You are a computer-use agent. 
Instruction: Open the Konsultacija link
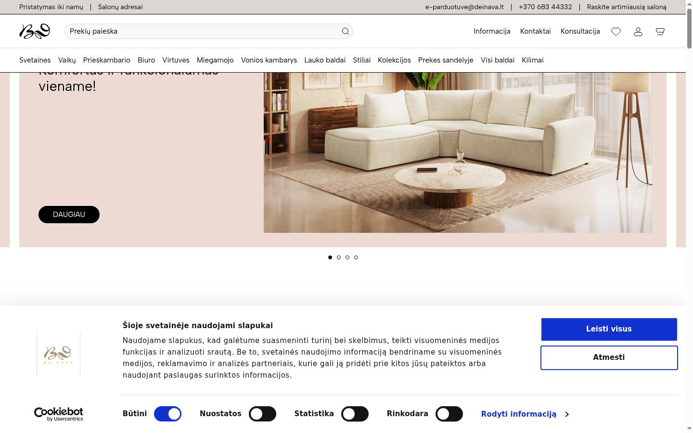(580, 31)
